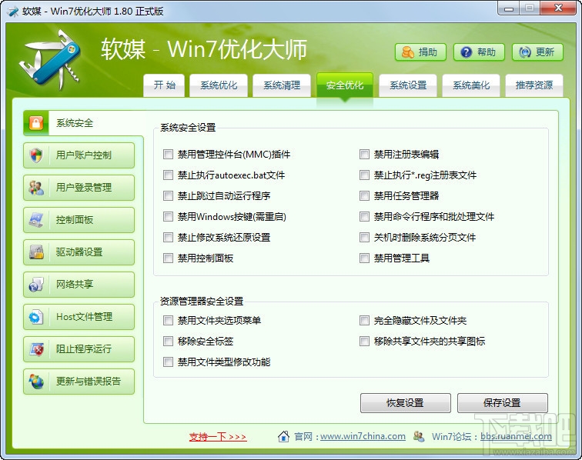Screen dimensions: 582x460
Task: Check 完全隐藏文件及文件夹
Action: click(364, 320)
